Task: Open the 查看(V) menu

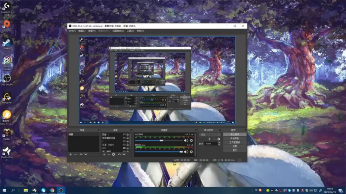Action: 92,31
